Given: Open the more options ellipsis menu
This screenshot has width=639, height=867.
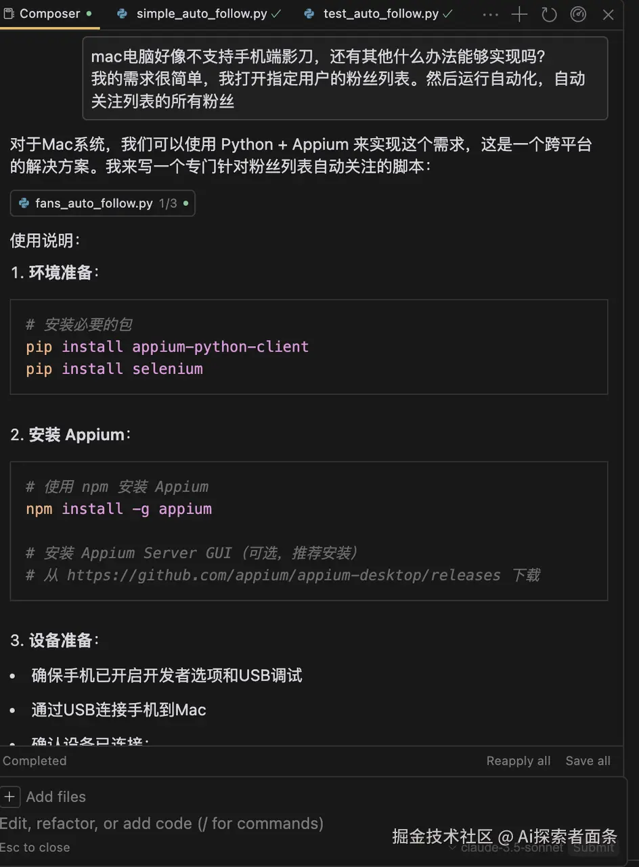Looking at the screenshot, I should click(x=490, y=14).
